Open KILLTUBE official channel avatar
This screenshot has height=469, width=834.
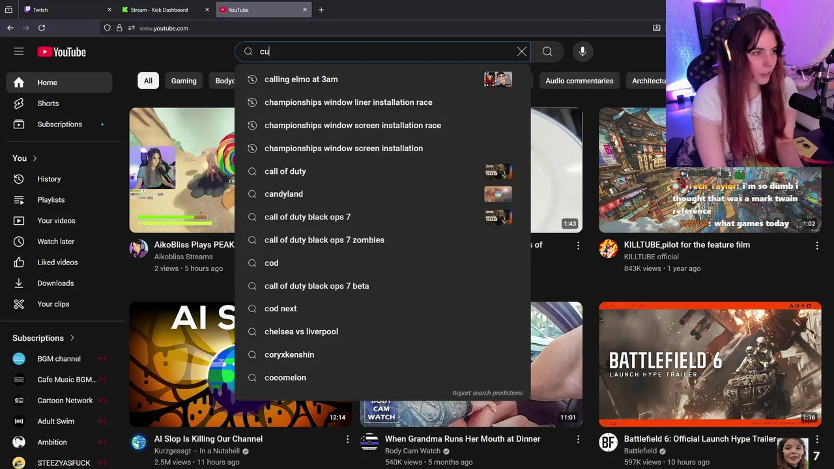click(609, 248)
